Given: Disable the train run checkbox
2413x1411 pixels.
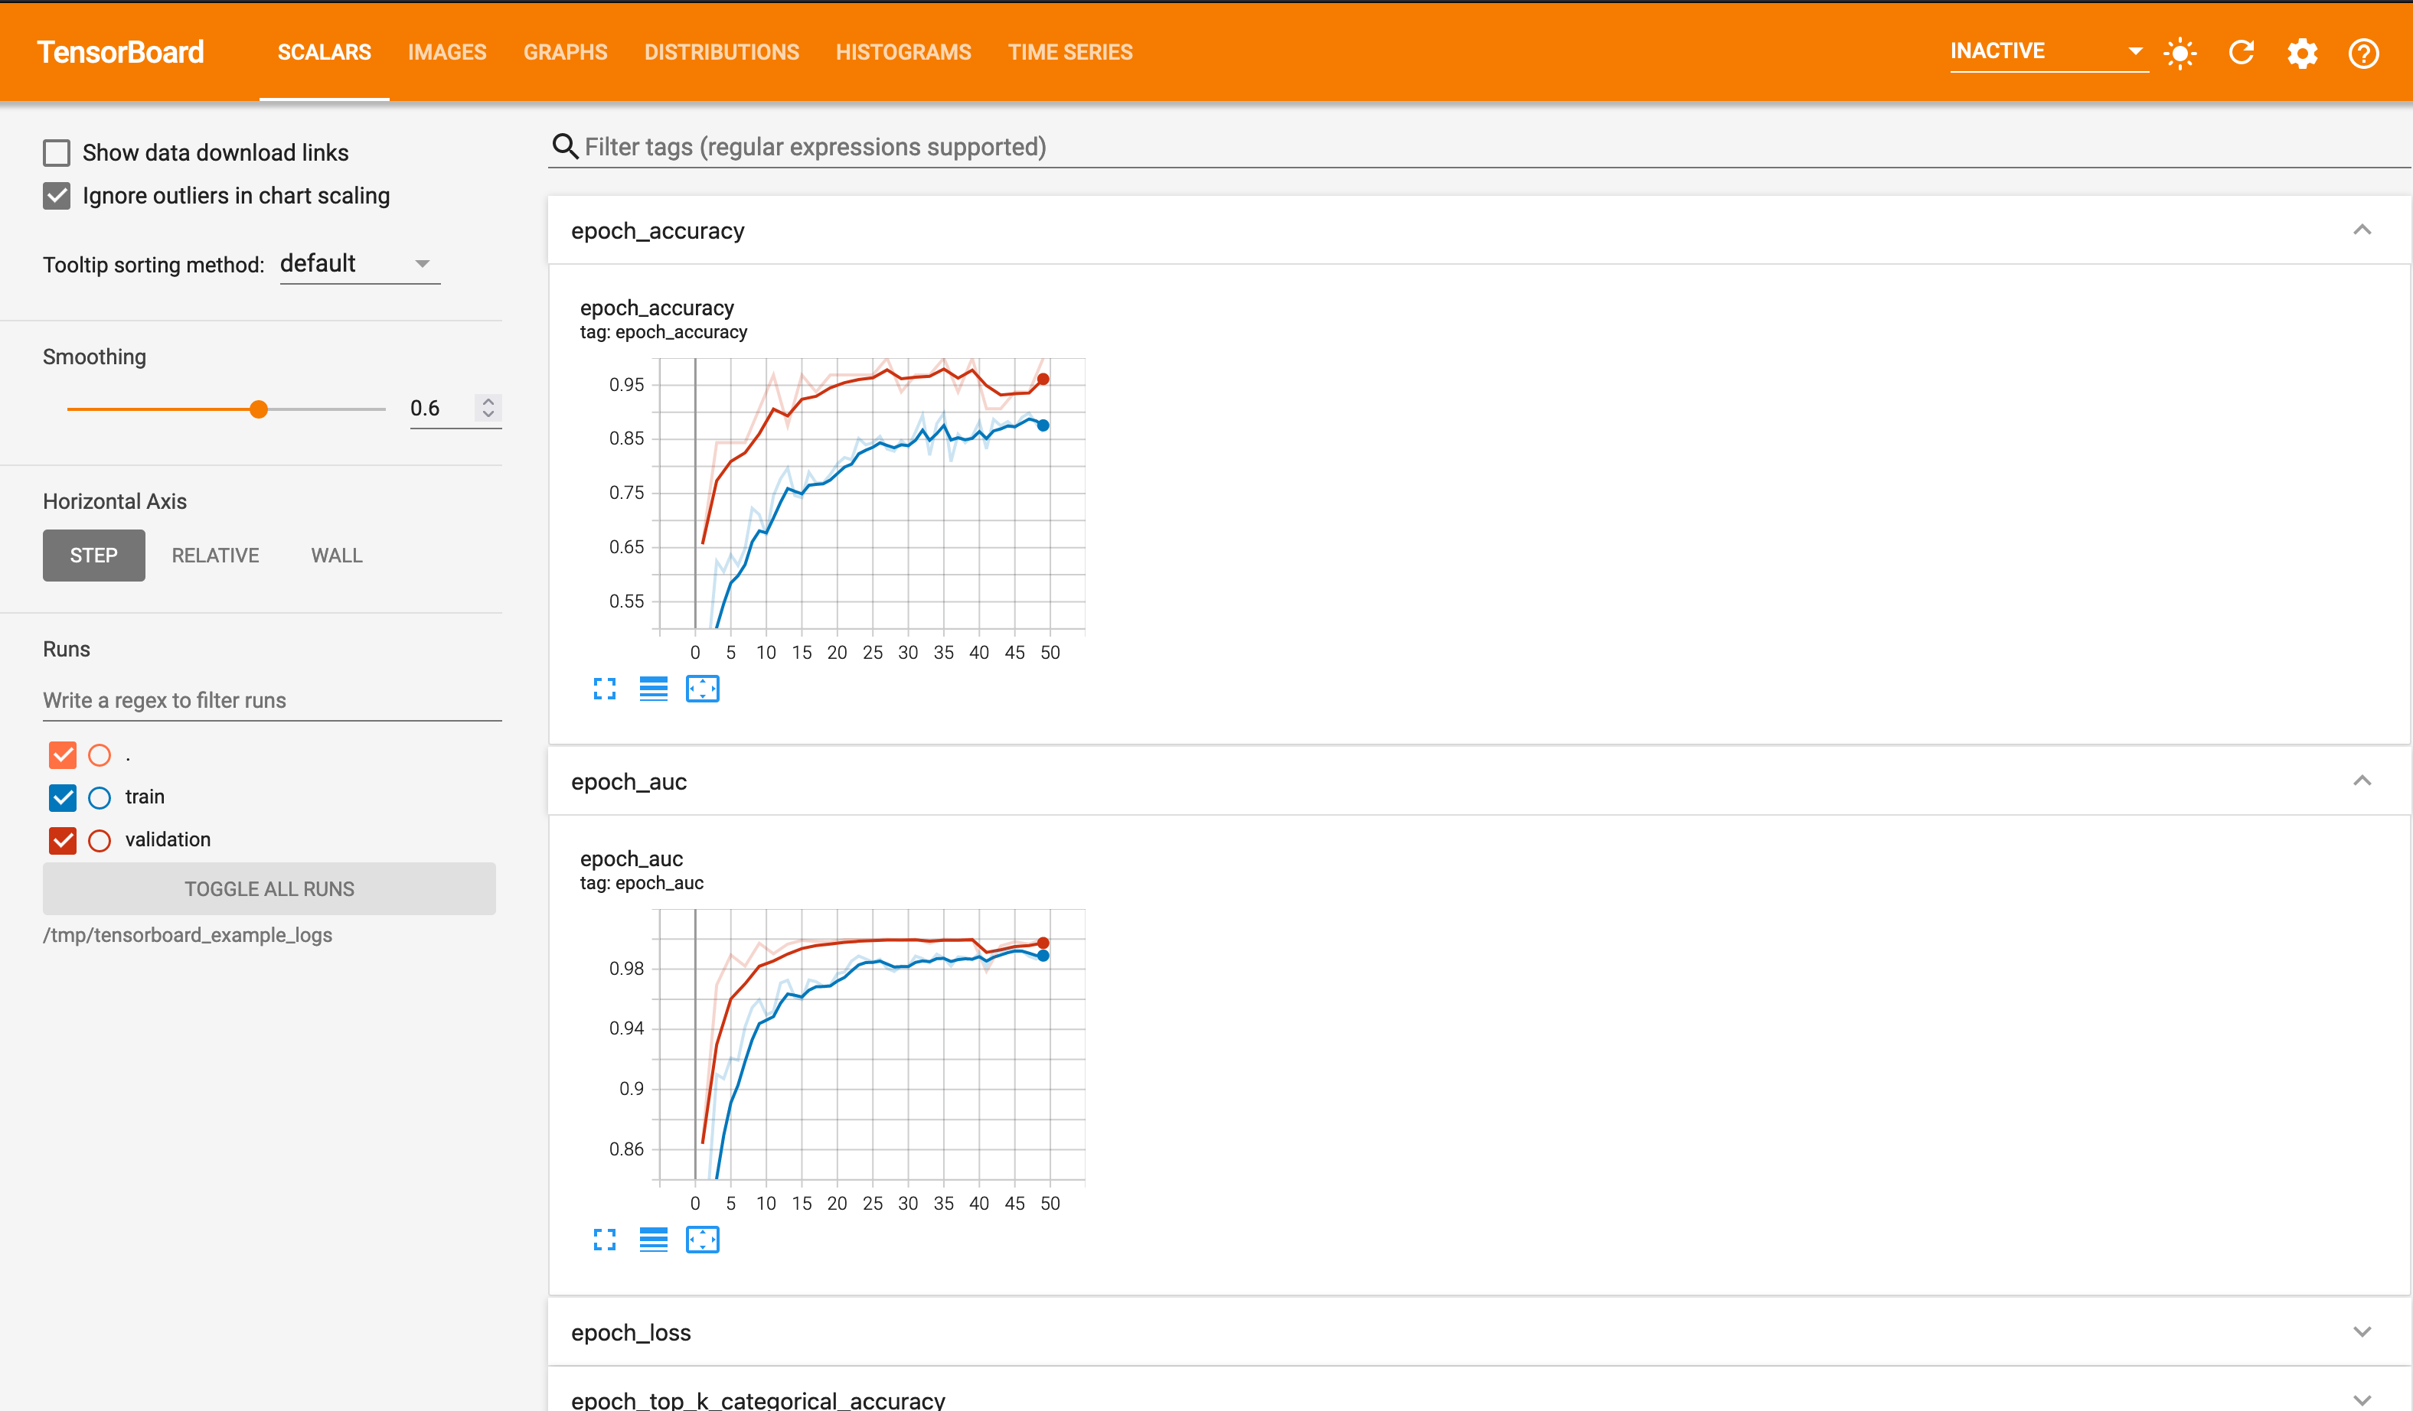Looking at the screenshot, I should click(62, 797).
